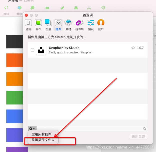Click into the plugin search field

[x=92, y=129]
